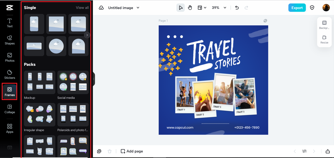
Task: Collapse the Frames side panel
Action: pyautogui.click(x=94, y=79)
